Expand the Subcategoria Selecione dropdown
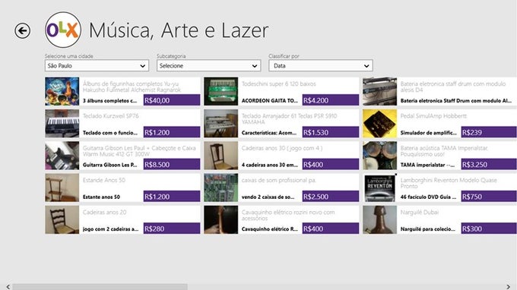 209,65
